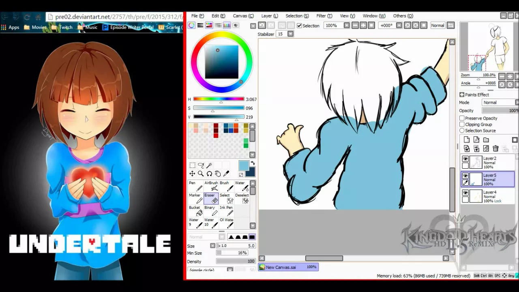Select the Marker tool

[195, 198]
